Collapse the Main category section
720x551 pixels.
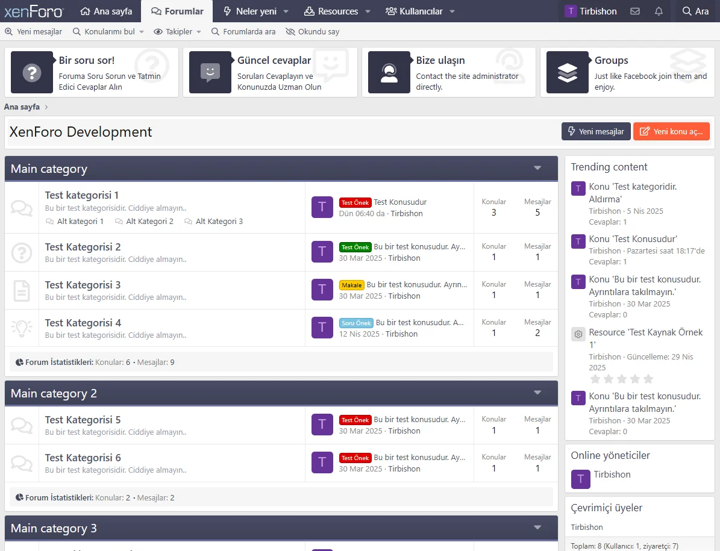[x=537, y=169]
